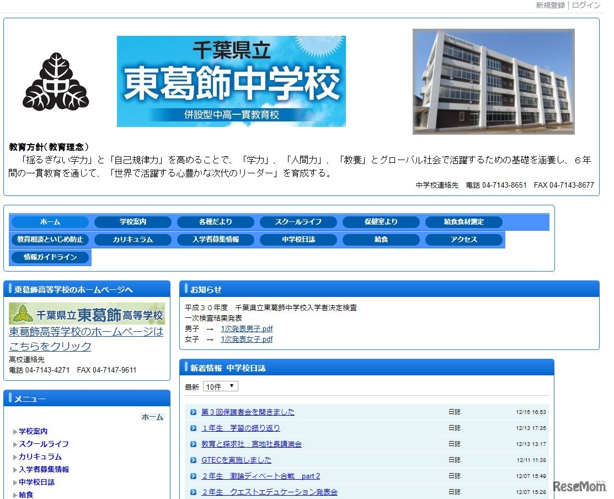This screenshot has width=614, height=499.
Task: Open the スクールライフ navigation button
Action: (x=298, y=222)
